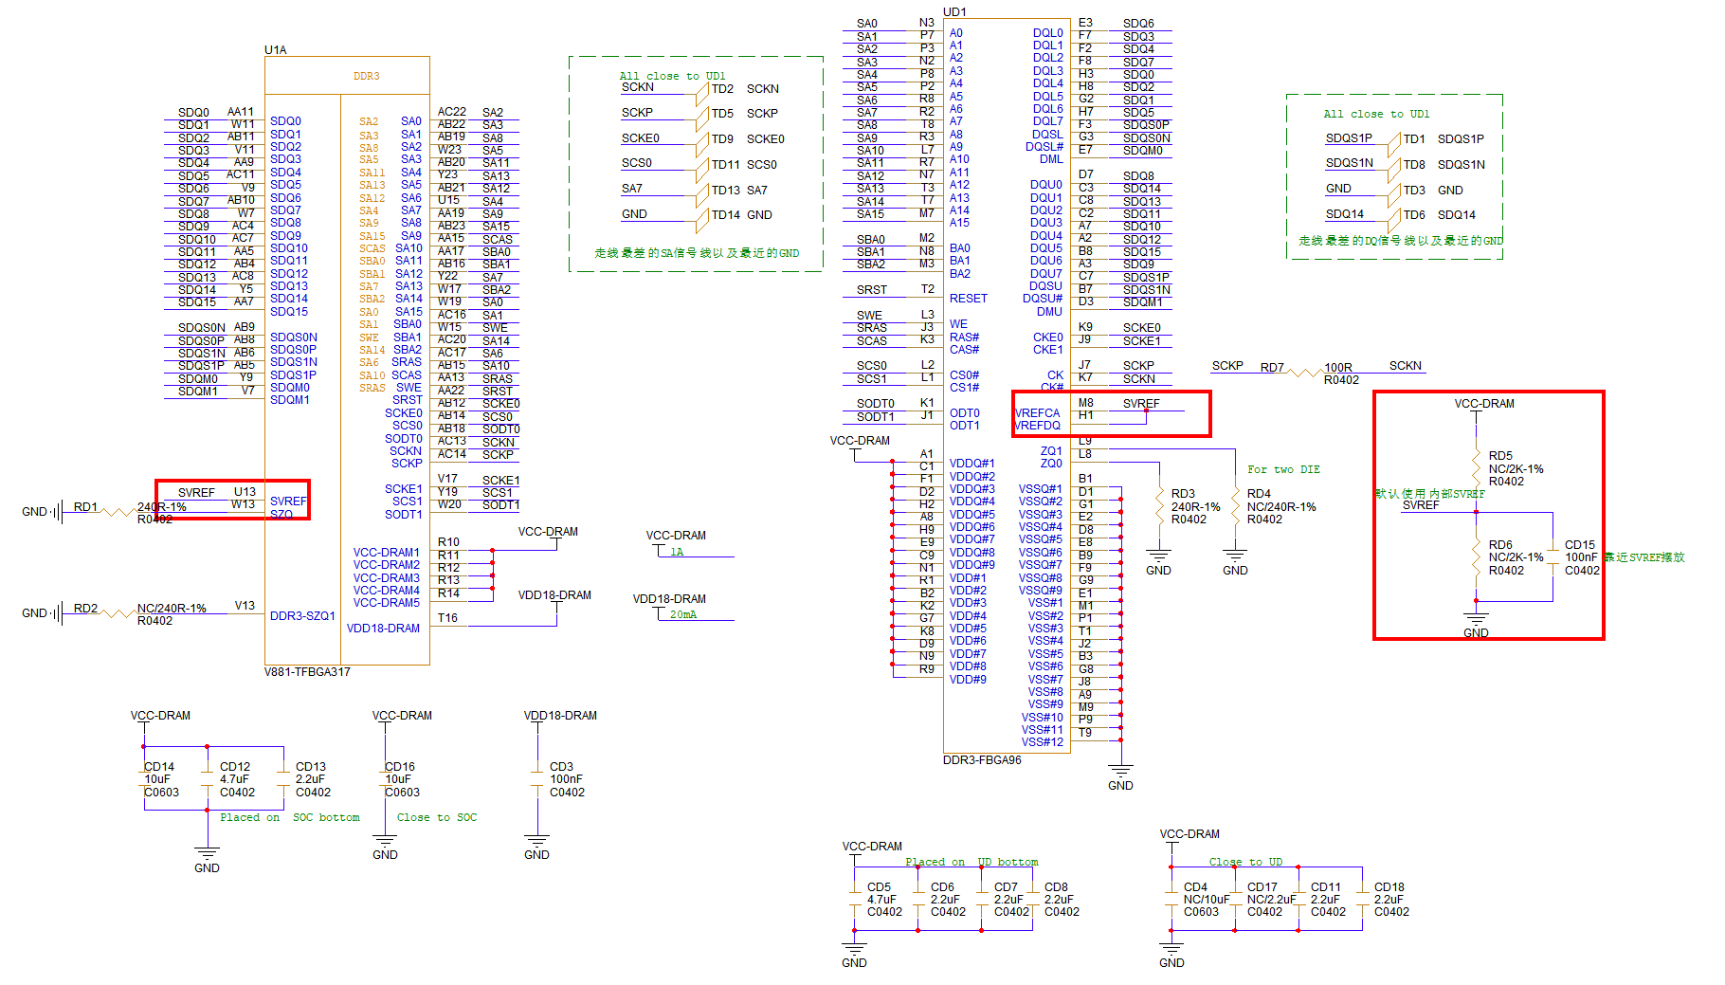Select the CD15 100nF capacitor symbol

[1552, 557]
